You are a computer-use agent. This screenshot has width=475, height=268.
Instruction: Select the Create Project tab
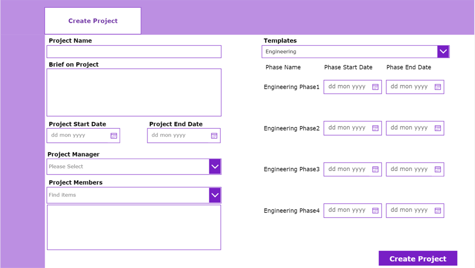(x=93, y=21)
